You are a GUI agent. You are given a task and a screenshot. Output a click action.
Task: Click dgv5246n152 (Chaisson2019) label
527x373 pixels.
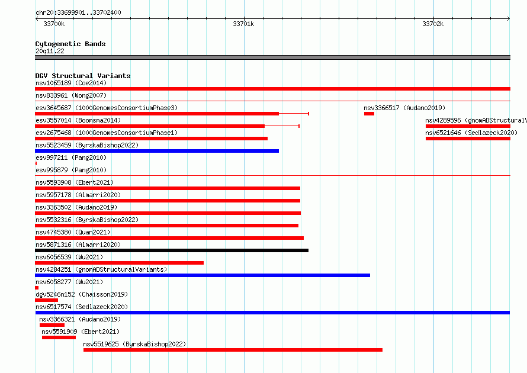pyautogui.click(x=82, y=294)
